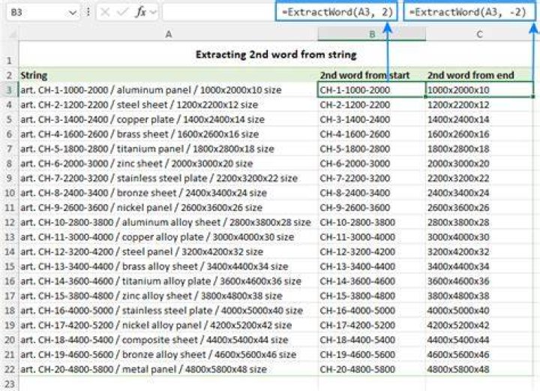The image size is (540, 391).
Task: Click '2nd word from end' header cell
Action: coord(479,75)
